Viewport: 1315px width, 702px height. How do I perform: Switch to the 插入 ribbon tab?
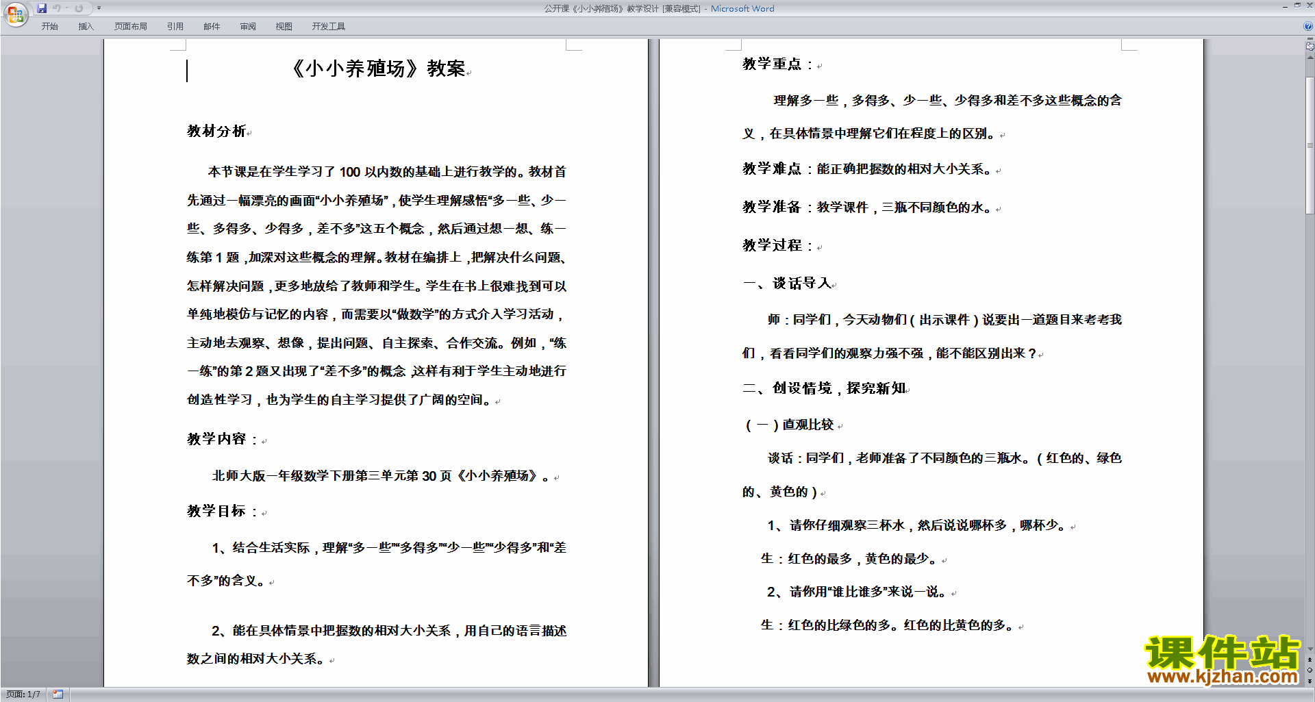86,27
